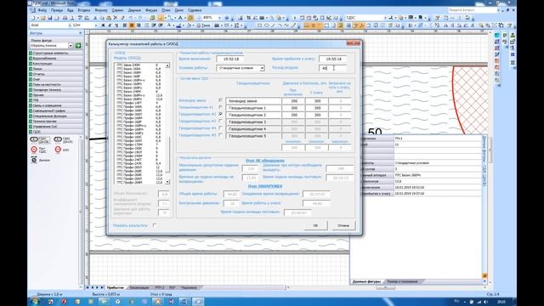Click the Save icon in the Visio toolbar
Screen dimensions: 544x306
pyautogui.click(x=50, y=18)
